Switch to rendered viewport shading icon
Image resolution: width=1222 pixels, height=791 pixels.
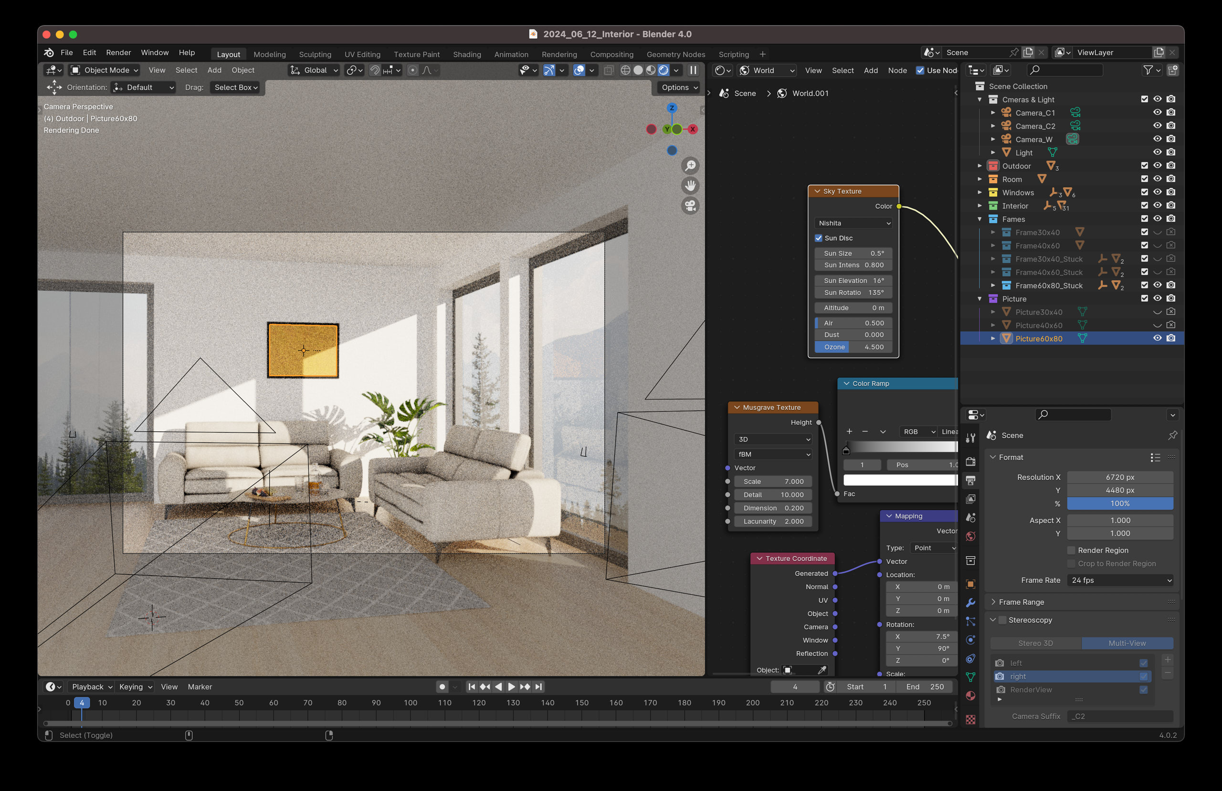pyautogui.click(x=664, y=70)
